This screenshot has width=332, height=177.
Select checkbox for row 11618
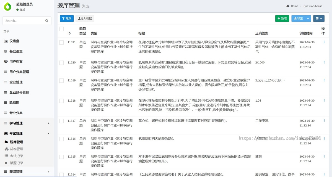coord(61,101)
